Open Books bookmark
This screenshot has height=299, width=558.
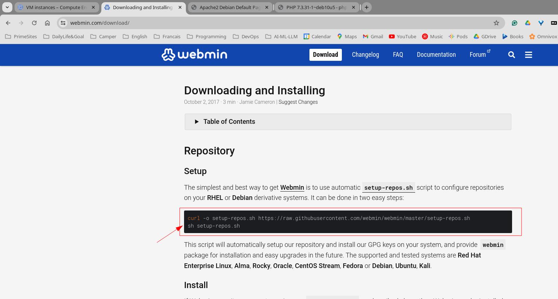512,36
